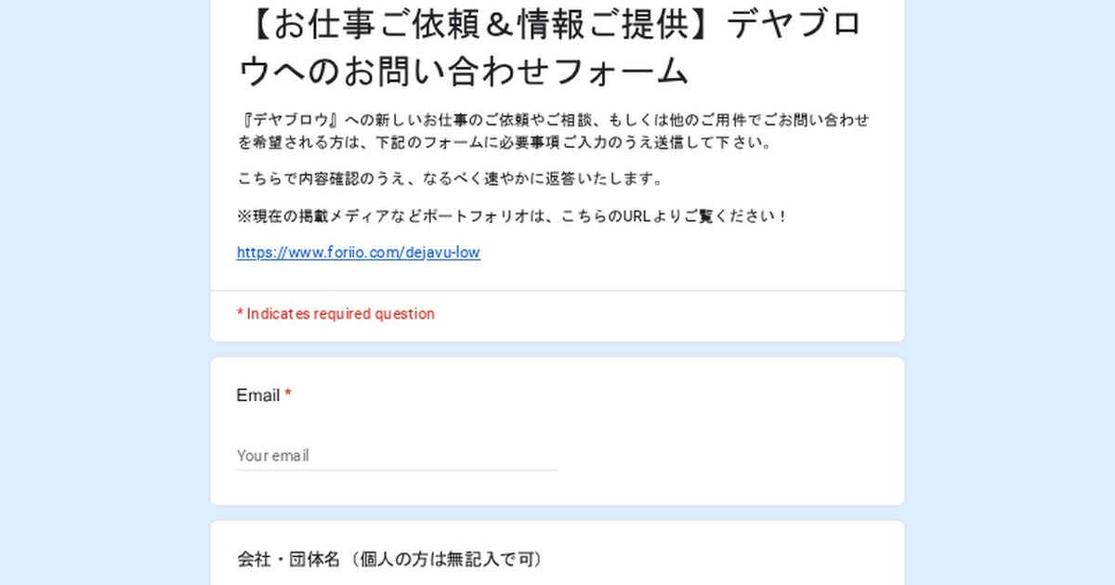Click the "* Indicates required question" notice
This screenshot has height=585, width=1115.
[335, 314]
